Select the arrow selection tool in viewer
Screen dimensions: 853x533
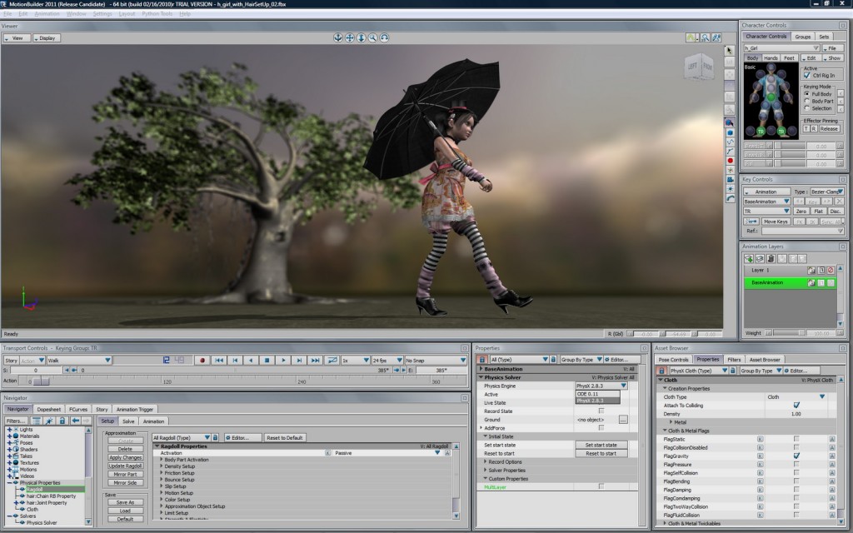click(730, 51)
